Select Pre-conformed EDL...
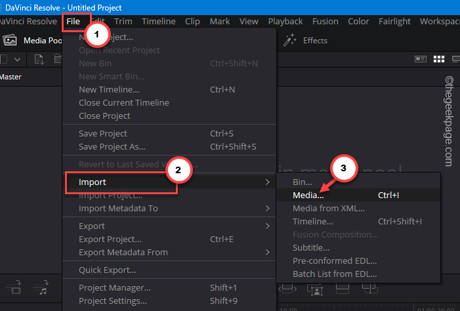 (358, 261)
